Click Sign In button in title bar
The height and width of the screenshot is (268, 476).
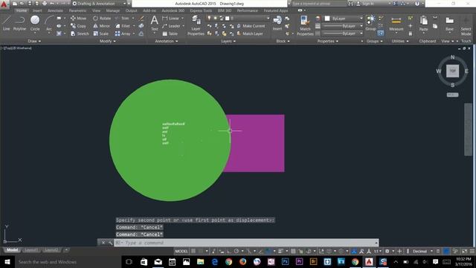coord(365,4)
